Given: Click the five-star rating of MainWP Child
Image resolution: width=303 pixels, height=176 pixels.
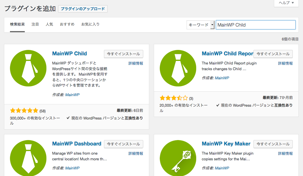Looking at the screenshot, I should (24, 111).
